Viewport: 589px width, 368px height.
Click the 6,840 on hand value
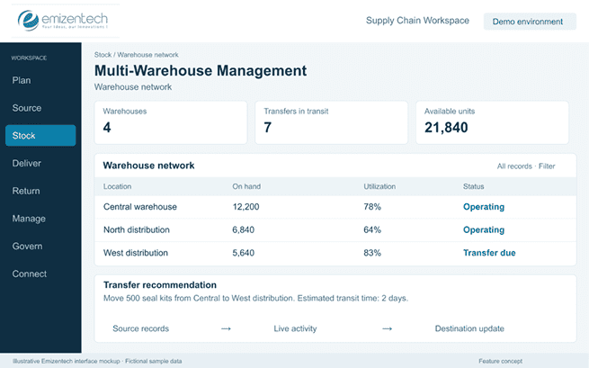[243, 229]
